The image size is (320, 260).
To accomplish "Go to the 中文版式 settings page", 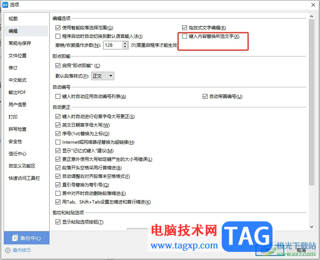I will click(x=18, y=80).
